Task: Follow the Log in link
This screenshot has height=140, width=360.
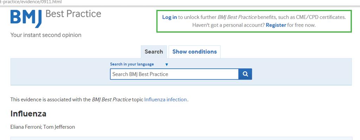Action: pyautogui.click(x=169, y=17)
